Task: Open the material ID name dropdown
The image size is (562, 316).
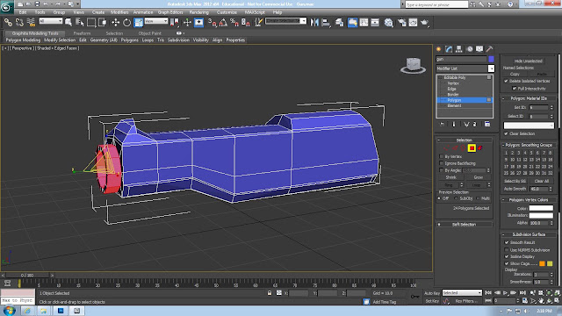Action: (529, 126)
